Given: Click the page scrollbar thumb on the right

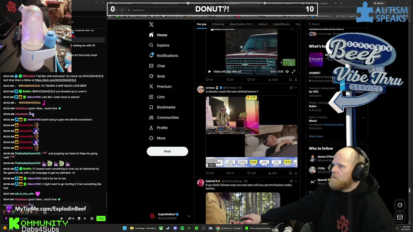Looking at the screenshot, I should 409,190.
